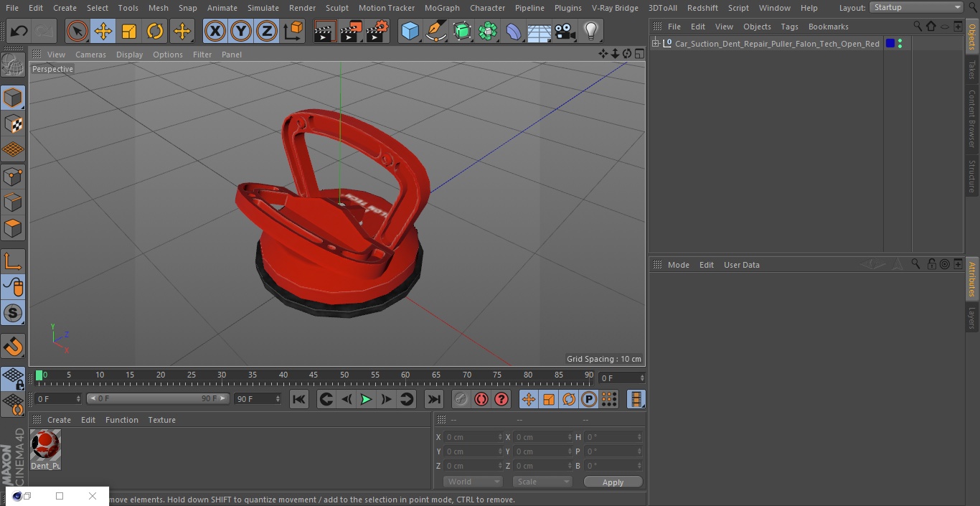The image size is (980, 506).
Task: Open Attributes User Data menu
Action: click(x=741, y=265)
